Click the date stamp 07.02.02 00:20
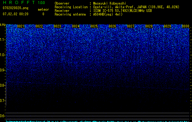The width and height of the screenshot is (192, 122). tap(16, 14)
